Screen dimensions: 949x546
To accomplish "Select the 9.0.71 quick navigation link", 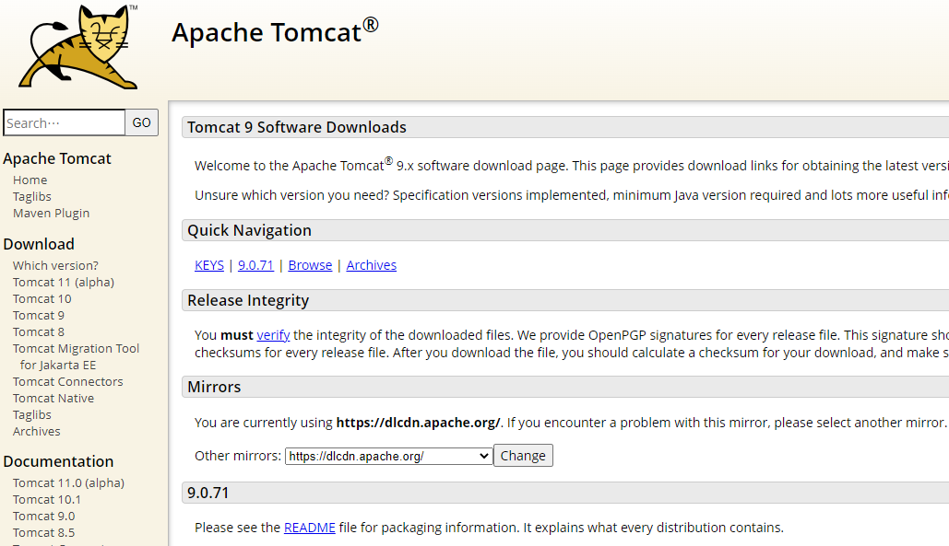I will click(255, 264).
